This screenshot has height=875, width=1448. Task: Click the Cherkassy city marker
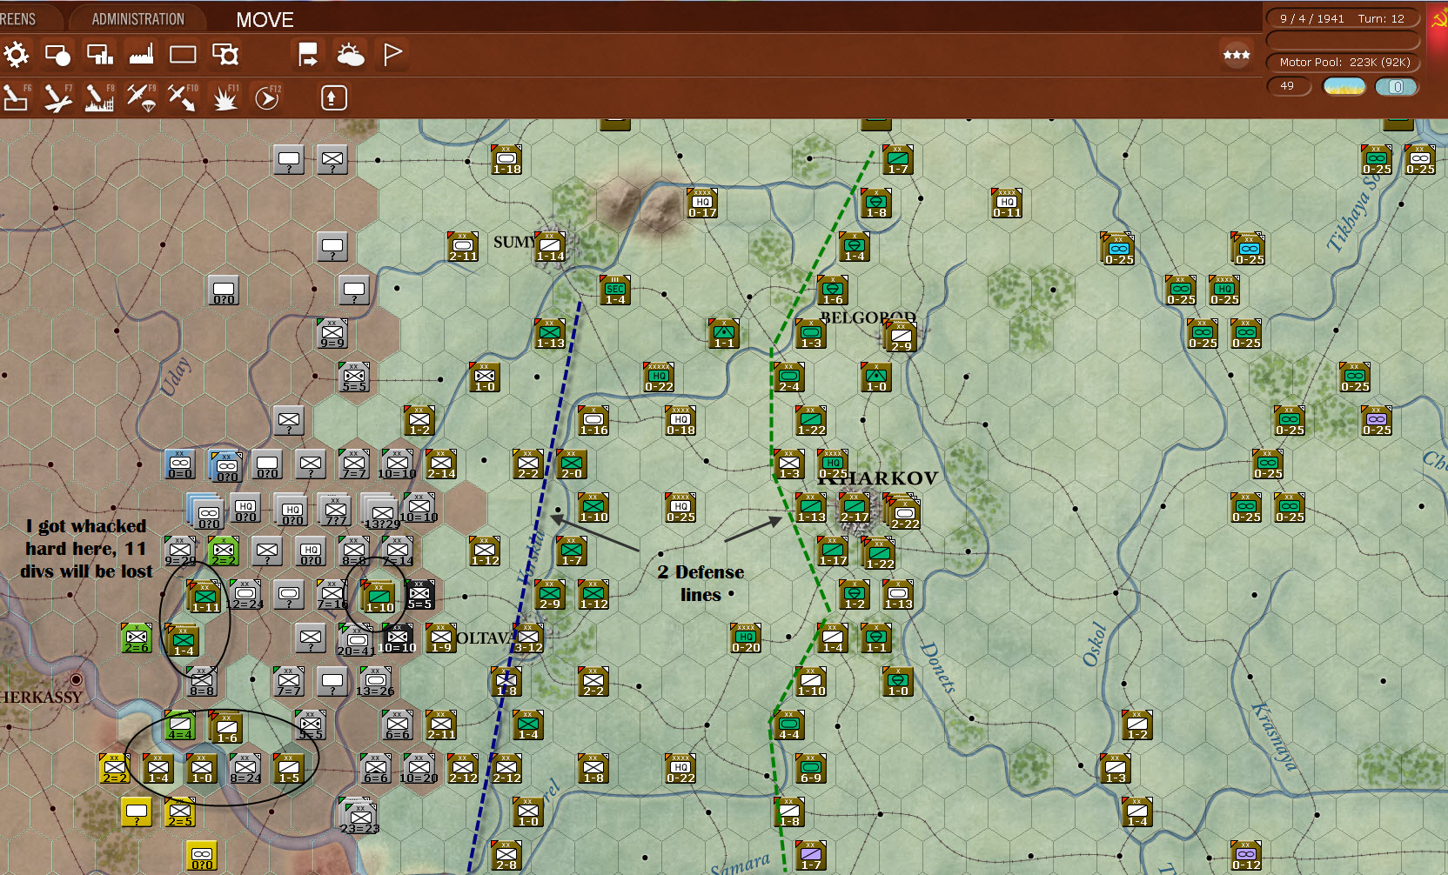pos(77,679)
